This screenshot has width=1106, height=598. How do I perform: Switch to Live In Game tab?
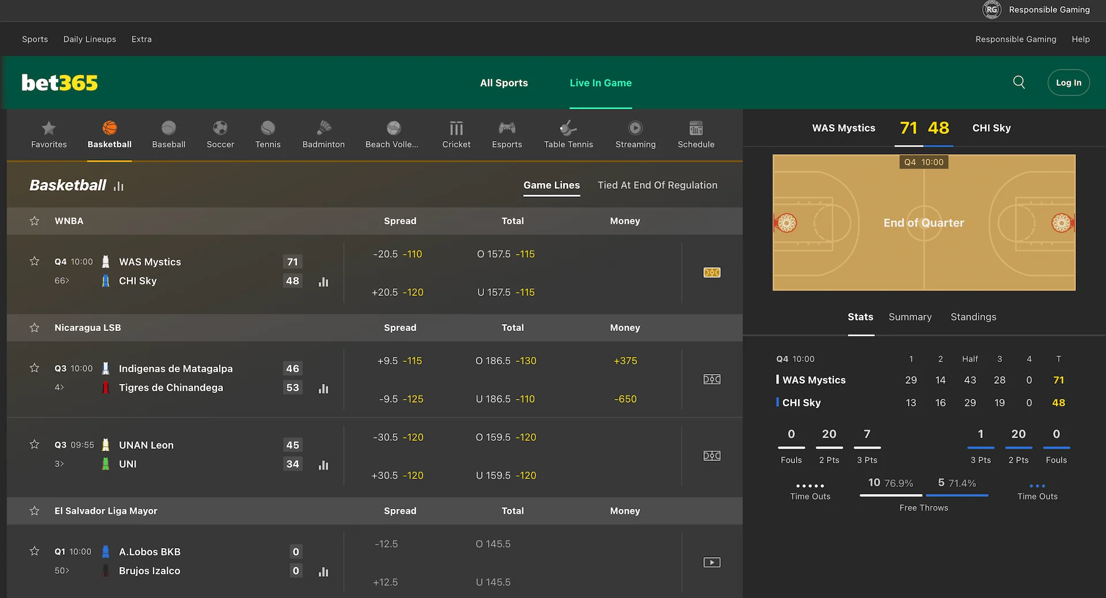[601, 83]
